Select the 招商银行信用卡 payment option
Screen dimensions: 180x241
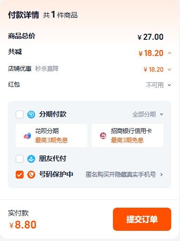[128, 136]
